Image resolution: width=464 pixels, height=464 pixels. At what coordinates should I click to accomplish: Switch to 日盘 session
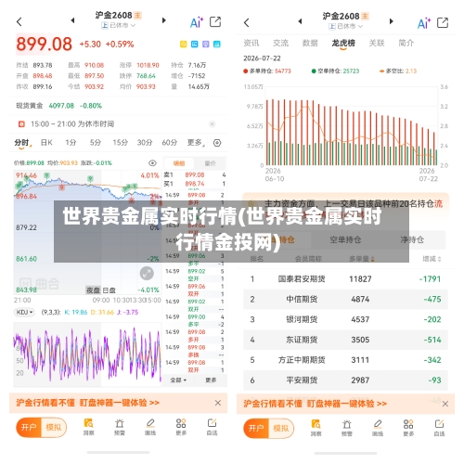(109, 290)
